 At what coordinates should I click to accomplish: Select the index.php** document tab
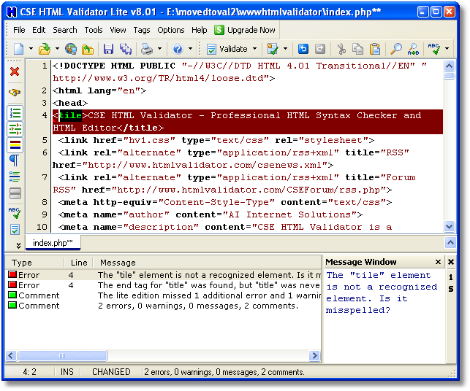(x=53, y=243)
